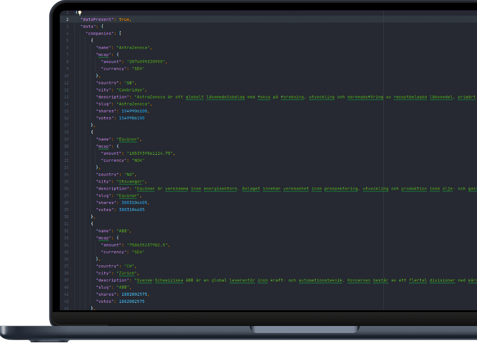Click the currency value "NOK"
The height and width of the screenshot is (343, 477).
pos(138,160)
